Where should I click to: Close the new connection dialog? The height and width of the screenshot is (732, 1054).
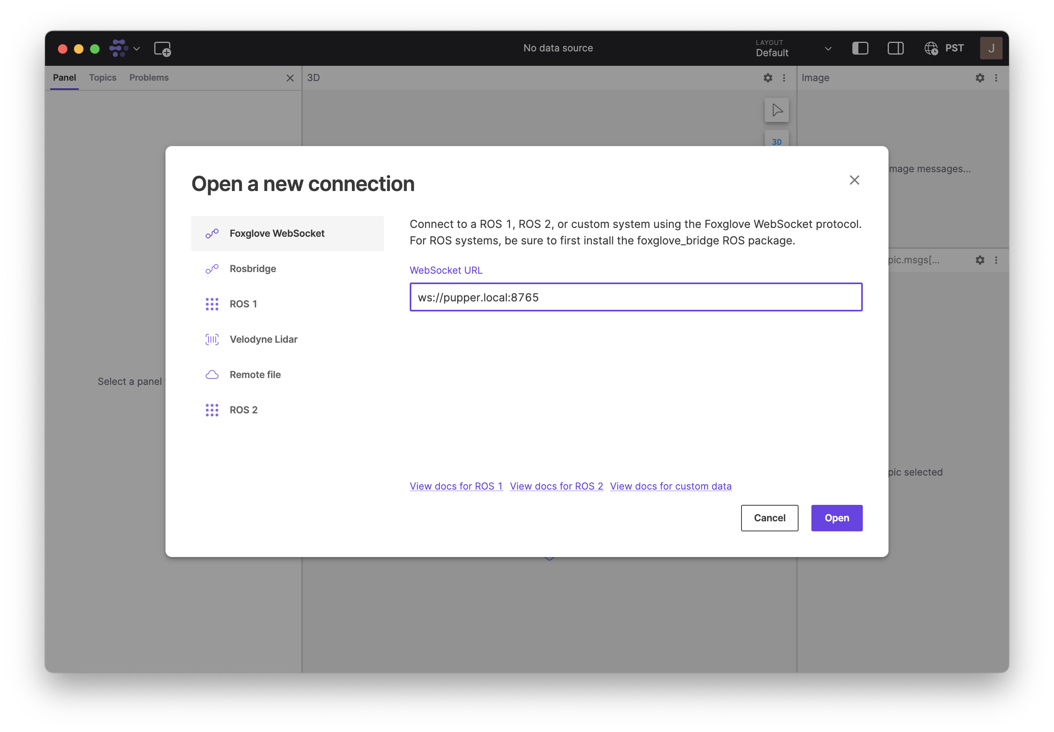tap(854, 180)
